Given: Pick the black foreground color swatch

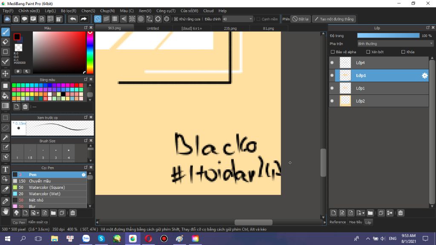Looking at the screenshot, I should [17, 37].
